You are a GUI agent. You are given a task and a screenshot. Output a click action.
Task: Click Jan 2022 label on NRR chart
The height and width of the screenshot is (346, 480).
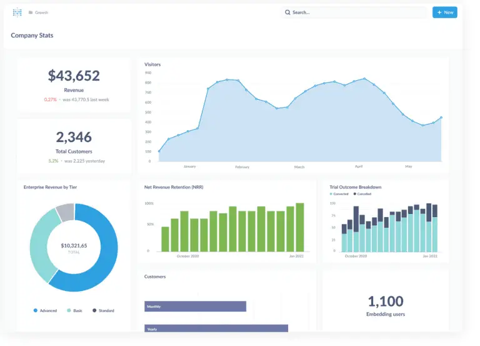coord(296,256)
